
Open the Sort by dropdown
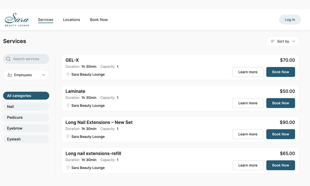pyautogui.click(x=283, y=41)
